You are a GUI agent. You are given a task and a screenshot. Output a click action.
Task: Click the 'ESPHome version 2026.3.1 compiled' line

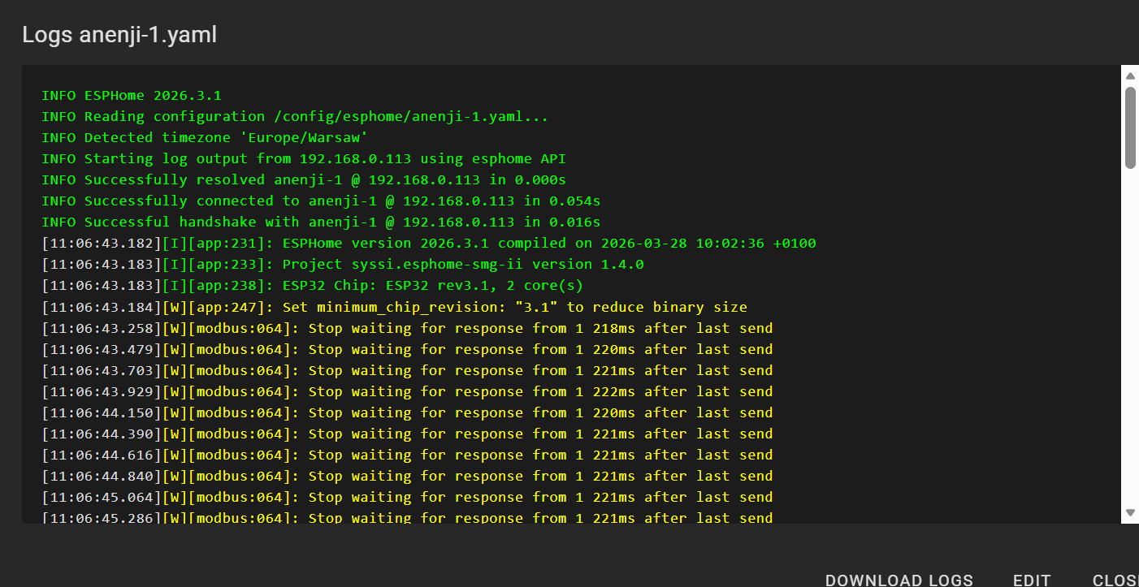pyautogui.click(x=429, y=244)
